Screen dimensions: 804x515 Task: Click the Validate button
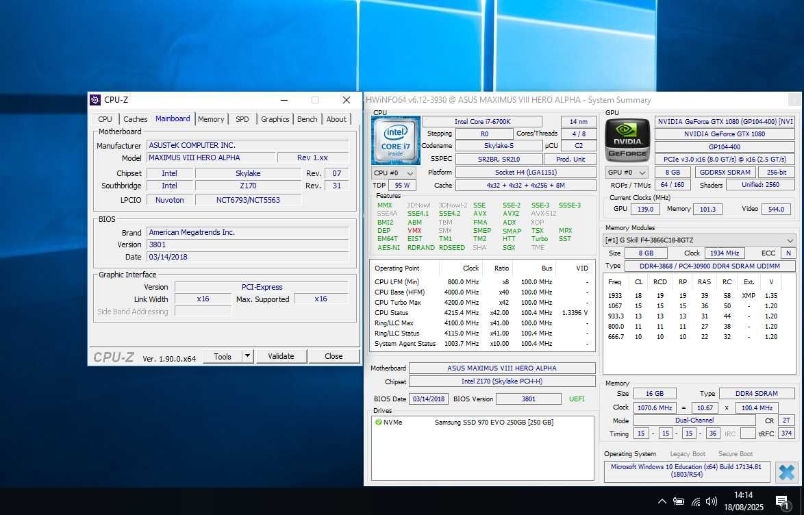click(281, 356)
